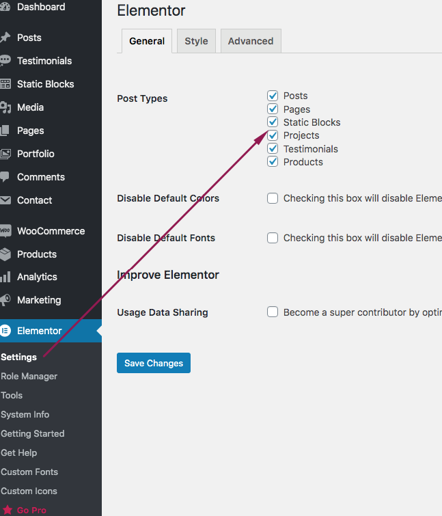Screen dimensions: 442x516
Task: Open Custom Fonts submenu item
Action: click(29, 472)
